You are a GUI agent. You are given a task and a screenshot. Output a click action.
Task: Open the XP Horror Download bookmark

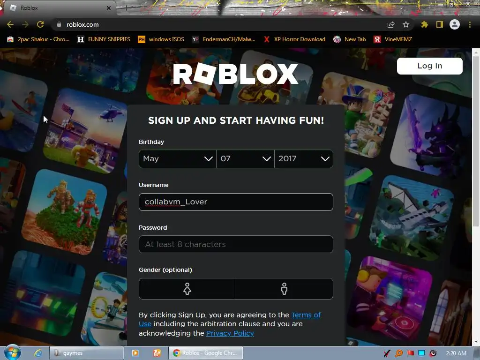(294, 39)
